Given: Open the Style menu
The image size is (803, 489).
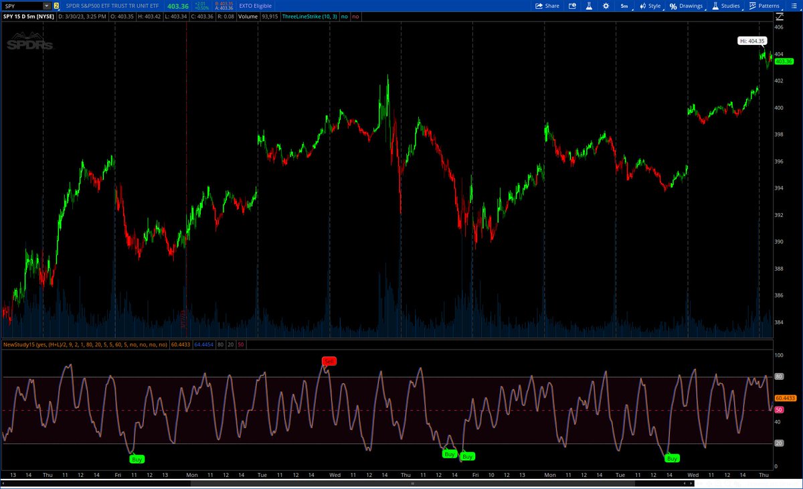Looking at the screenshot, I should (649, 5).
